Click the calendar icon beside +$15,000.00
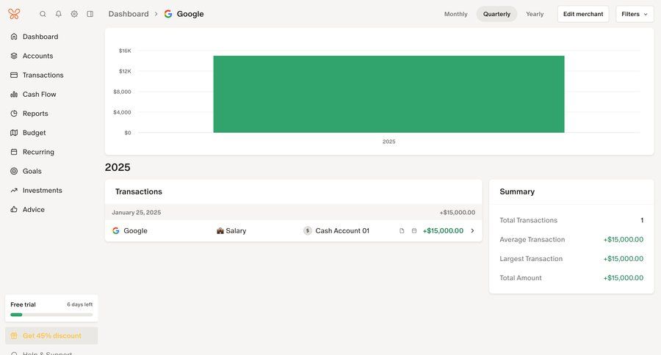Viewport: 661px width, 355px height. [414, 231]
